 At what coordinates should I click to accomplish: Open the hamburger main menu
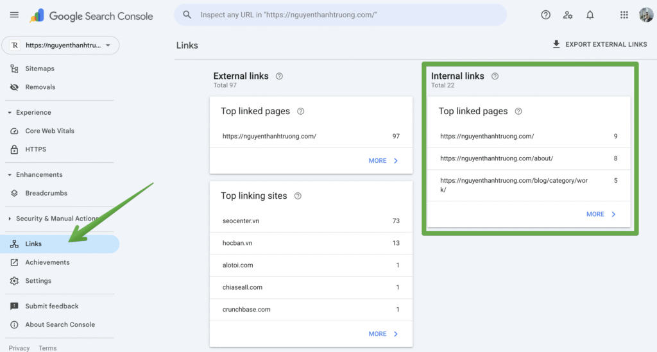coord(14,15)
